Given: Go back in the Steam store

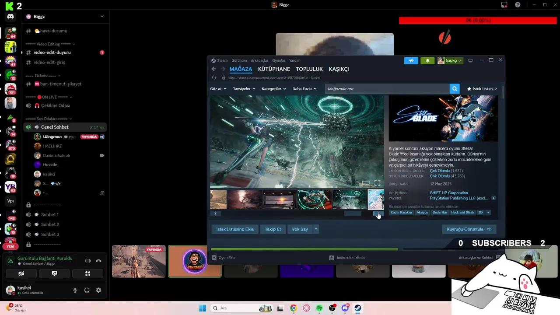Looking at the screenshot, I should click(214, 69).
